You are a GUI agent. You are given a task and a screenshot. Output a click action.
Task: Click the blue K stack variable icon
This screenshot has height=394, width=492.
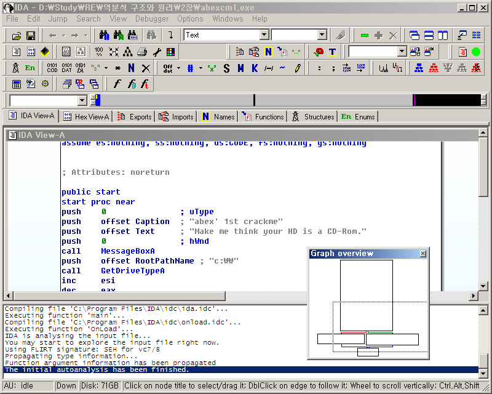click(x=255, y=68)
